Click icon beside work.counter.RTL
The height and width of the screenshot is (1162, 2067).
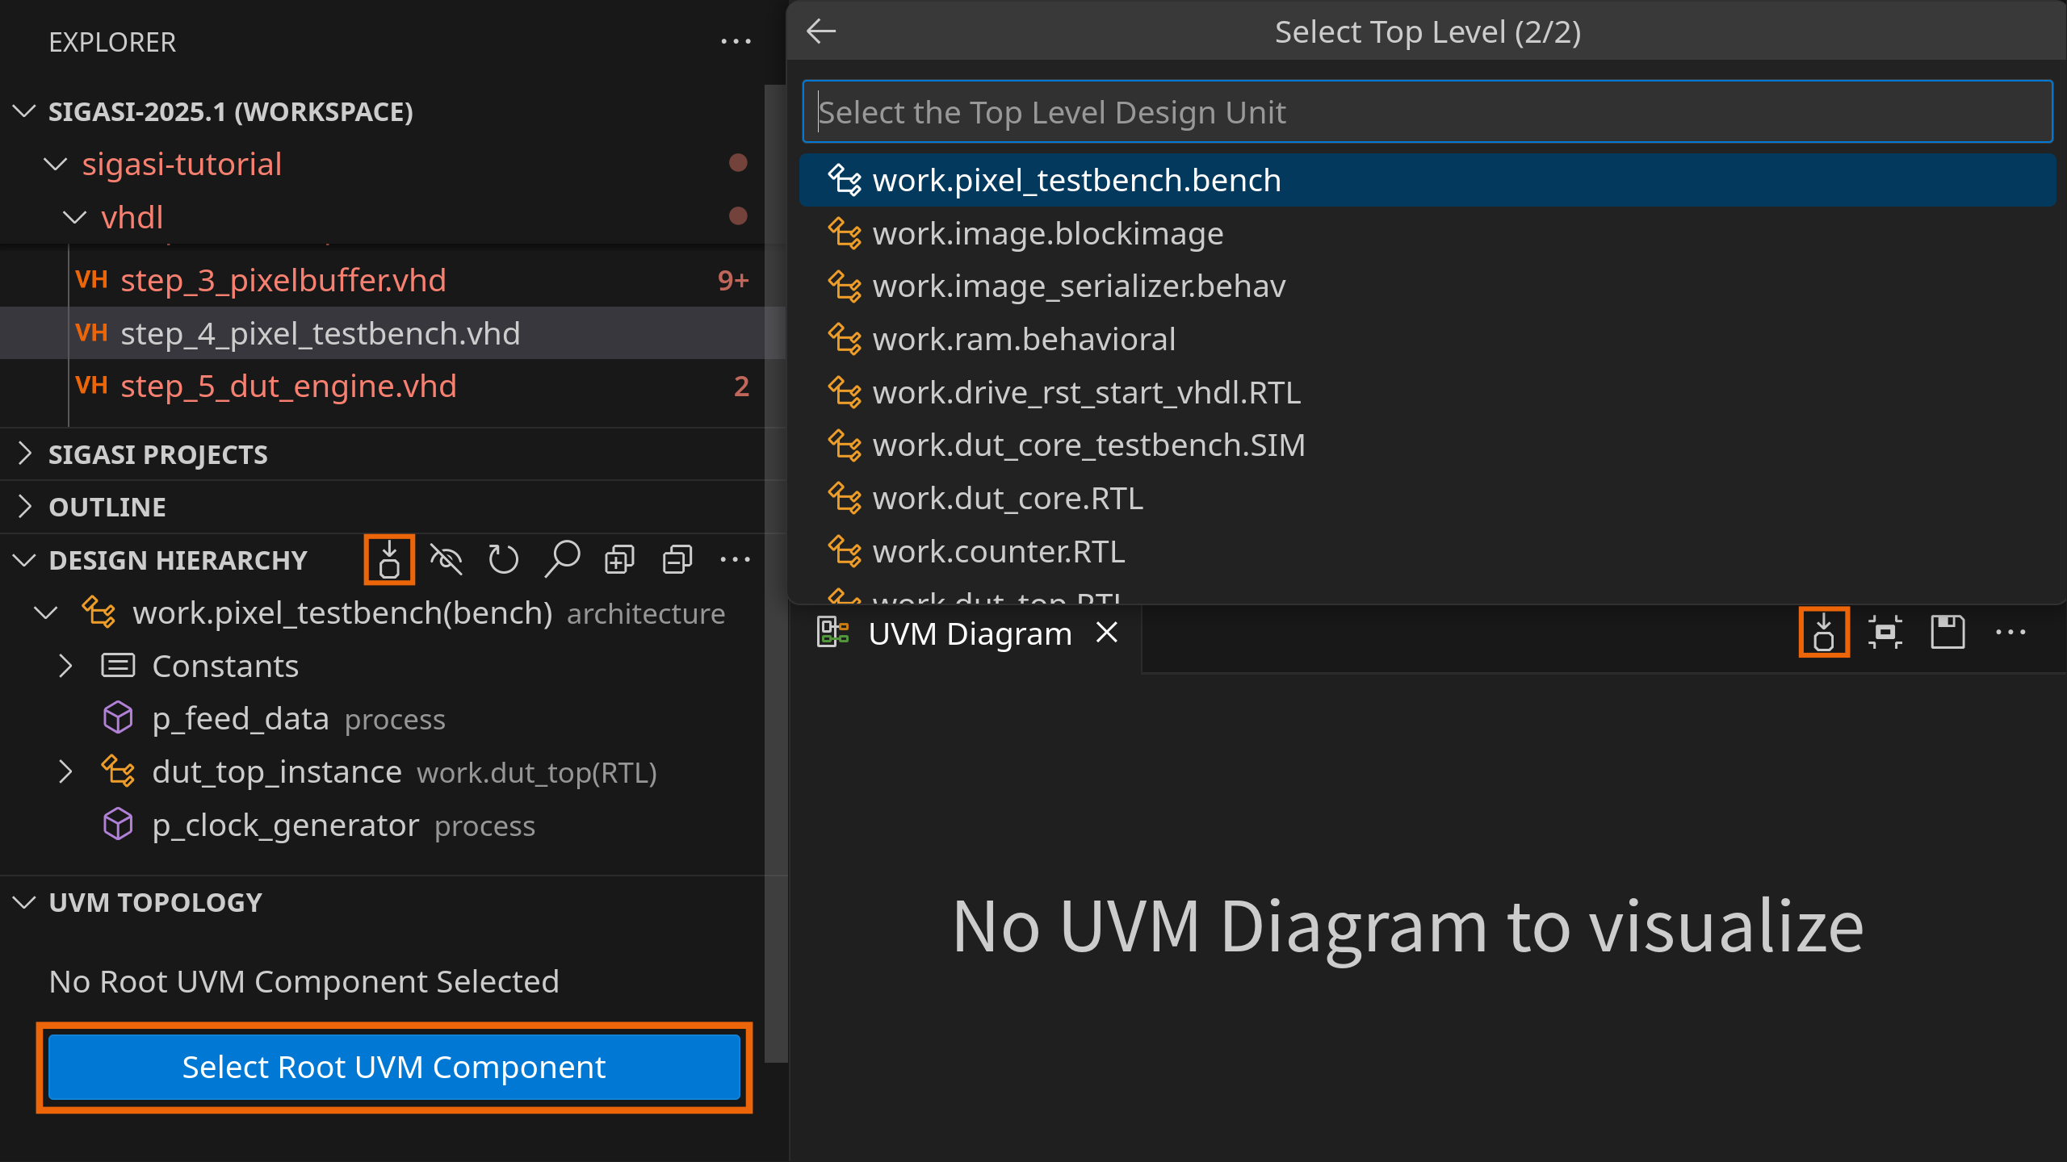(845, 551)
